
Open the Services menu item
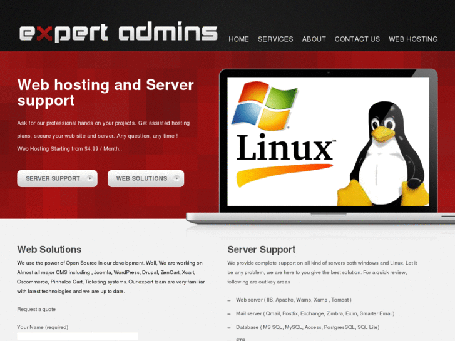[x=275, y=39]
